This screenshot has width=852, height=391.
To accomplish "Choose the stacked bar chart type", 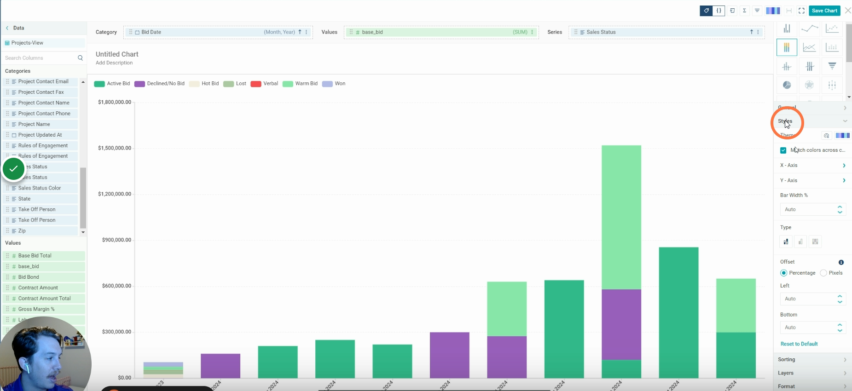I will click(x=787, y=47).
